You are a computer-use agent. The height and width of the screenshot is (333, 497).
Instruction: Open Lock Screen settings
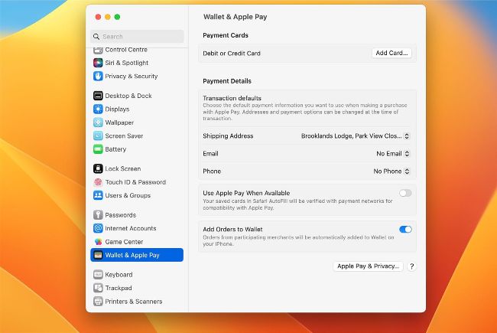click(123, 168)
